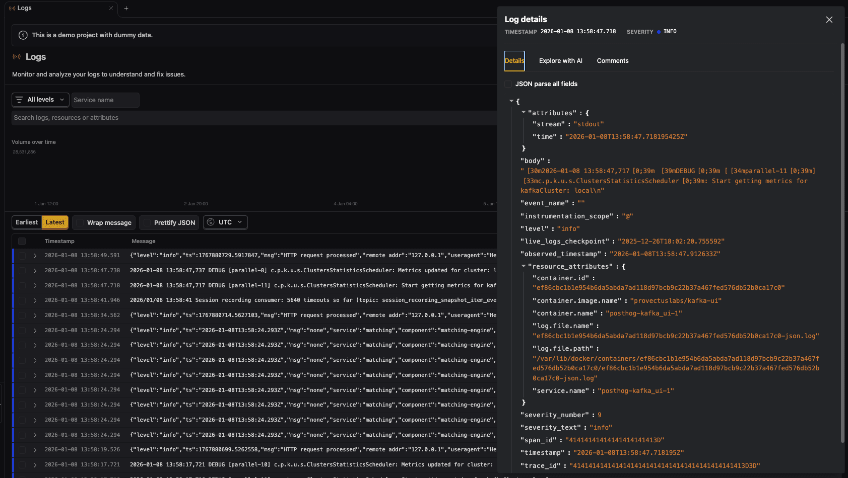Screen dimensions: 848x478
Task: Select Earliest sort order
Action: (27, 222)
